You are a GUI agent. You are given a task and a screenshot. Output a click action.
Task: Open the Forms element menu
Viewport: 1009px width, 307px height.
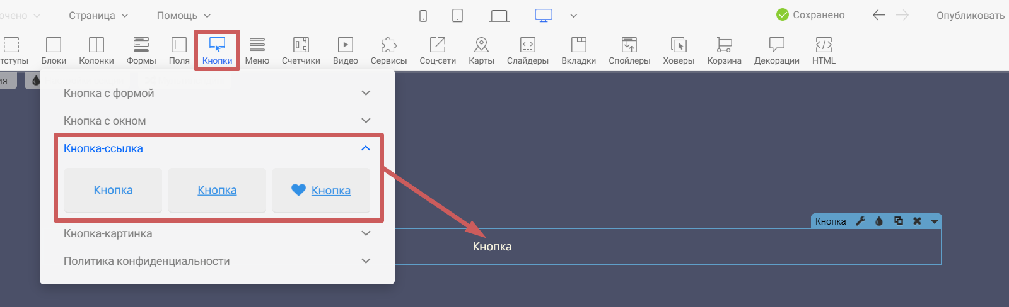coord(141,50)
